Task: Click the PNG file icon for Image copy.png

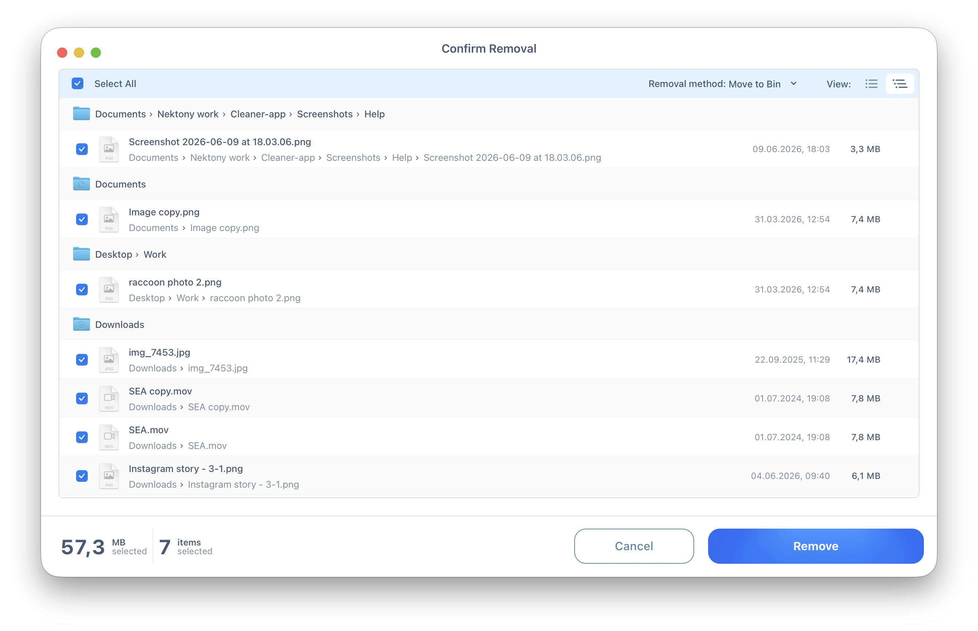Action: [x=109, y=219]
